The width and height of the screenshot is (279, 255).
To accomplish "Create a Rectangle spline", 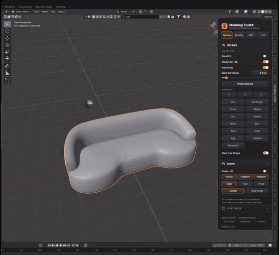I will coord(257,102).
